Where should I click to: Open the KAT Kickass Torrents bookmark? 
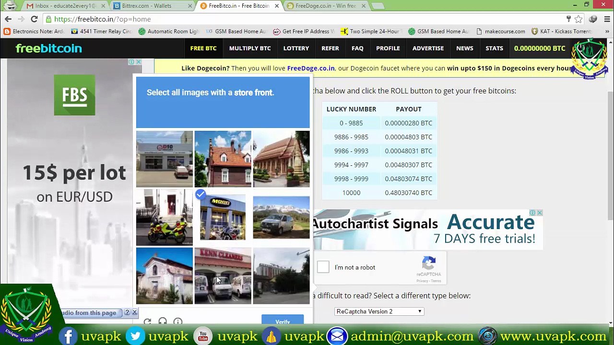pyautogui.click(x=562, y=31)
